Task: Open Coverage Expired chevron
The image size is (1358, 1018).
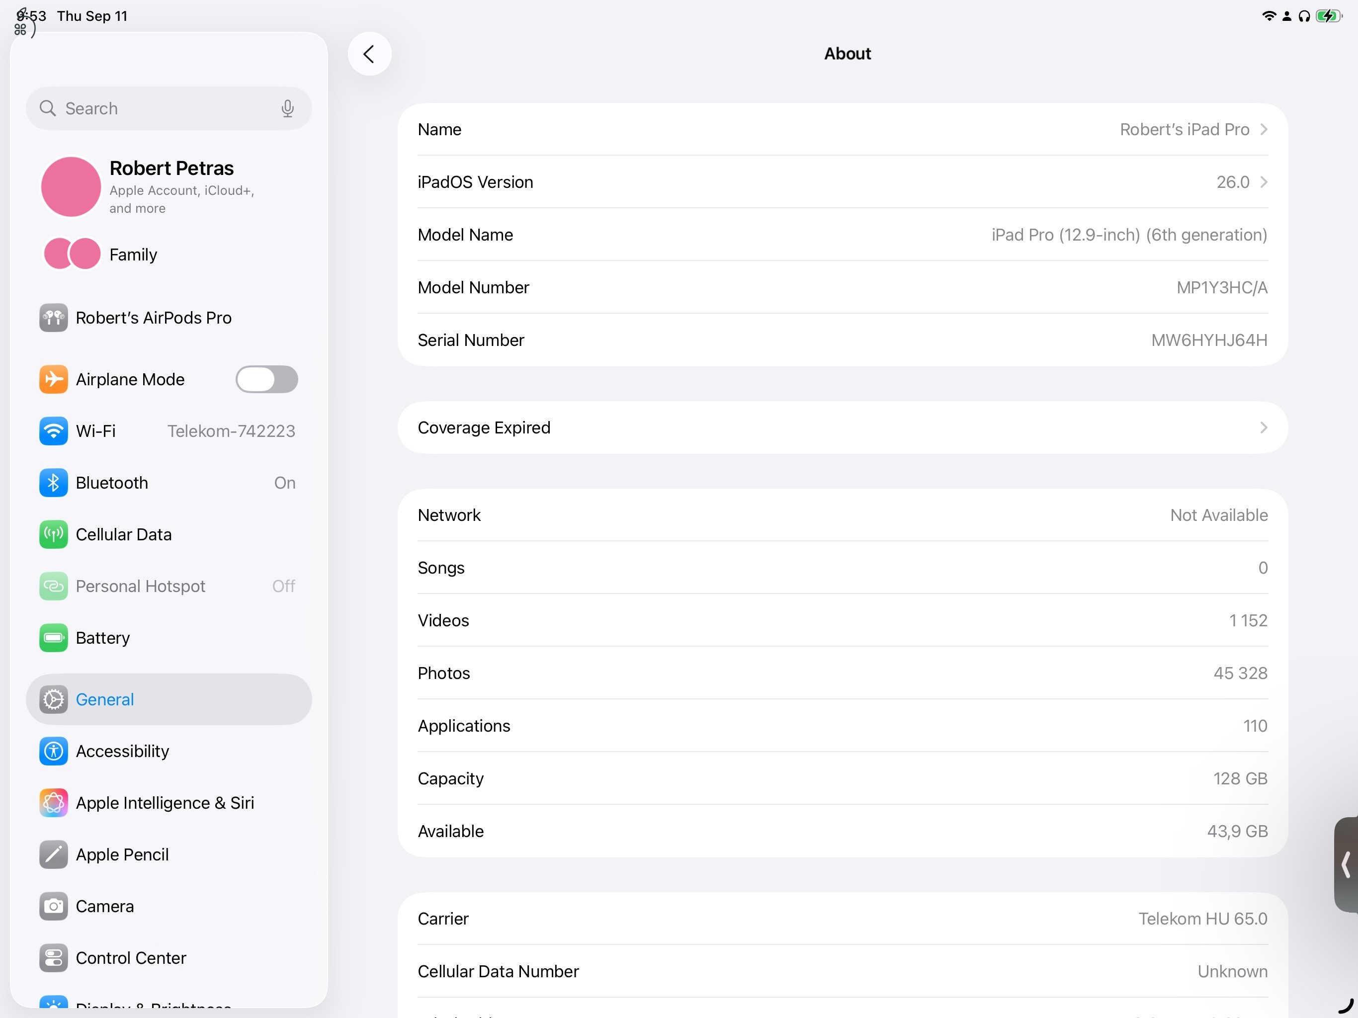Action: click(x=1264, y=428)
